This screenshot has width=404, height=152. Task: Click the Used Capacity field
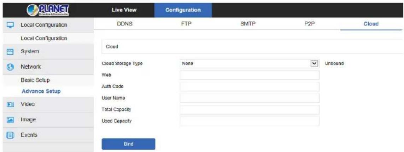pos(250,121)
